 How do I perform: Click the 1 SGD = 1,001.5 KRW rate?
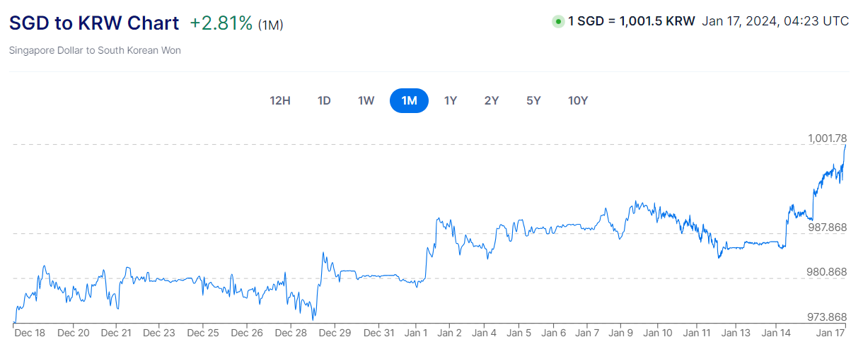631,21
